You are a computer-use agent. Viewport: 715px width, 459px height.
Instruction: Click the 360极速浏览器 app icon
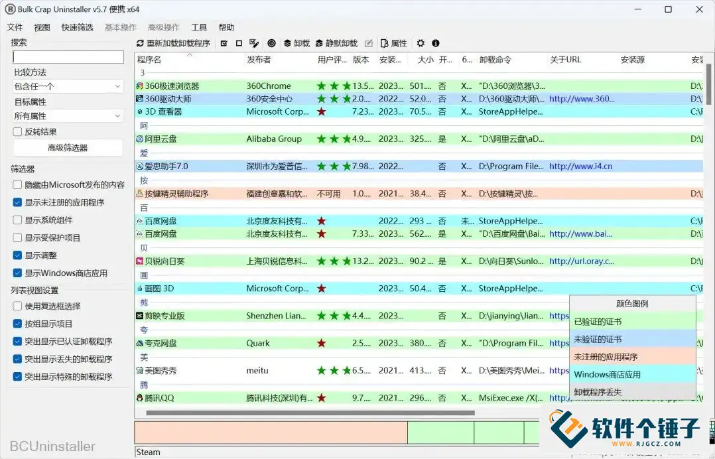140,86
